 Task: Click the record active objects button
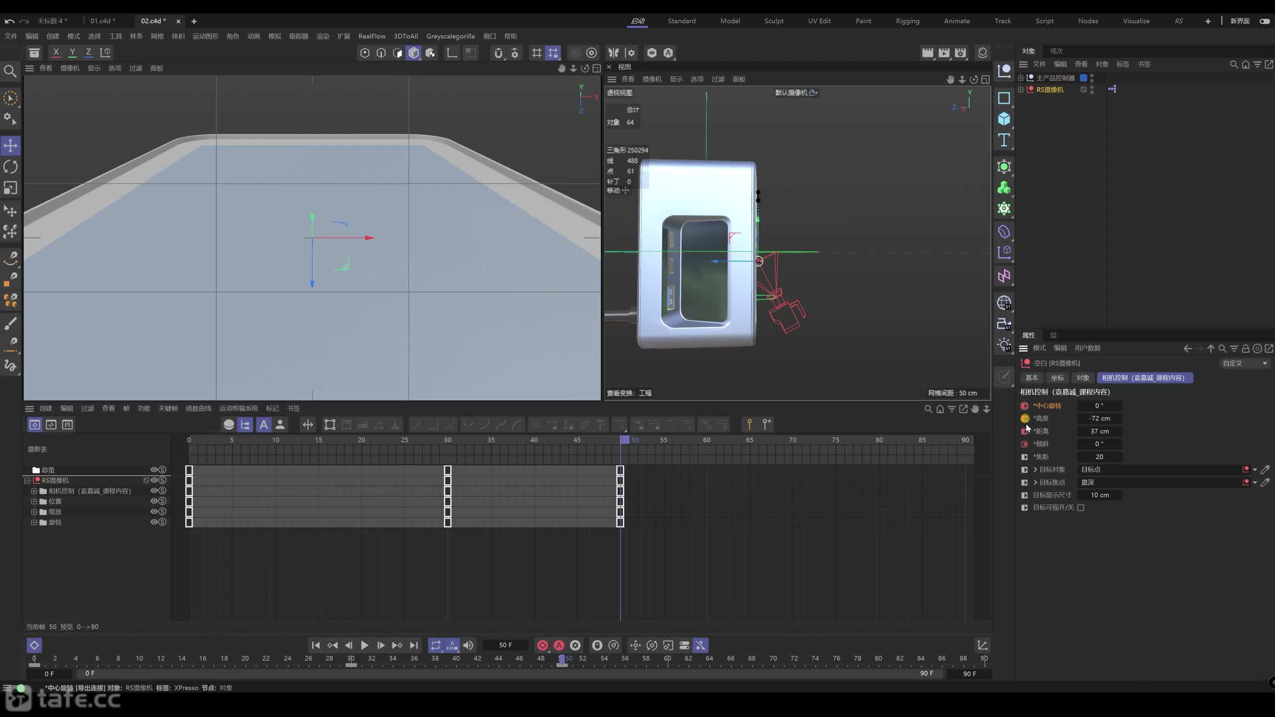[542, 645]
